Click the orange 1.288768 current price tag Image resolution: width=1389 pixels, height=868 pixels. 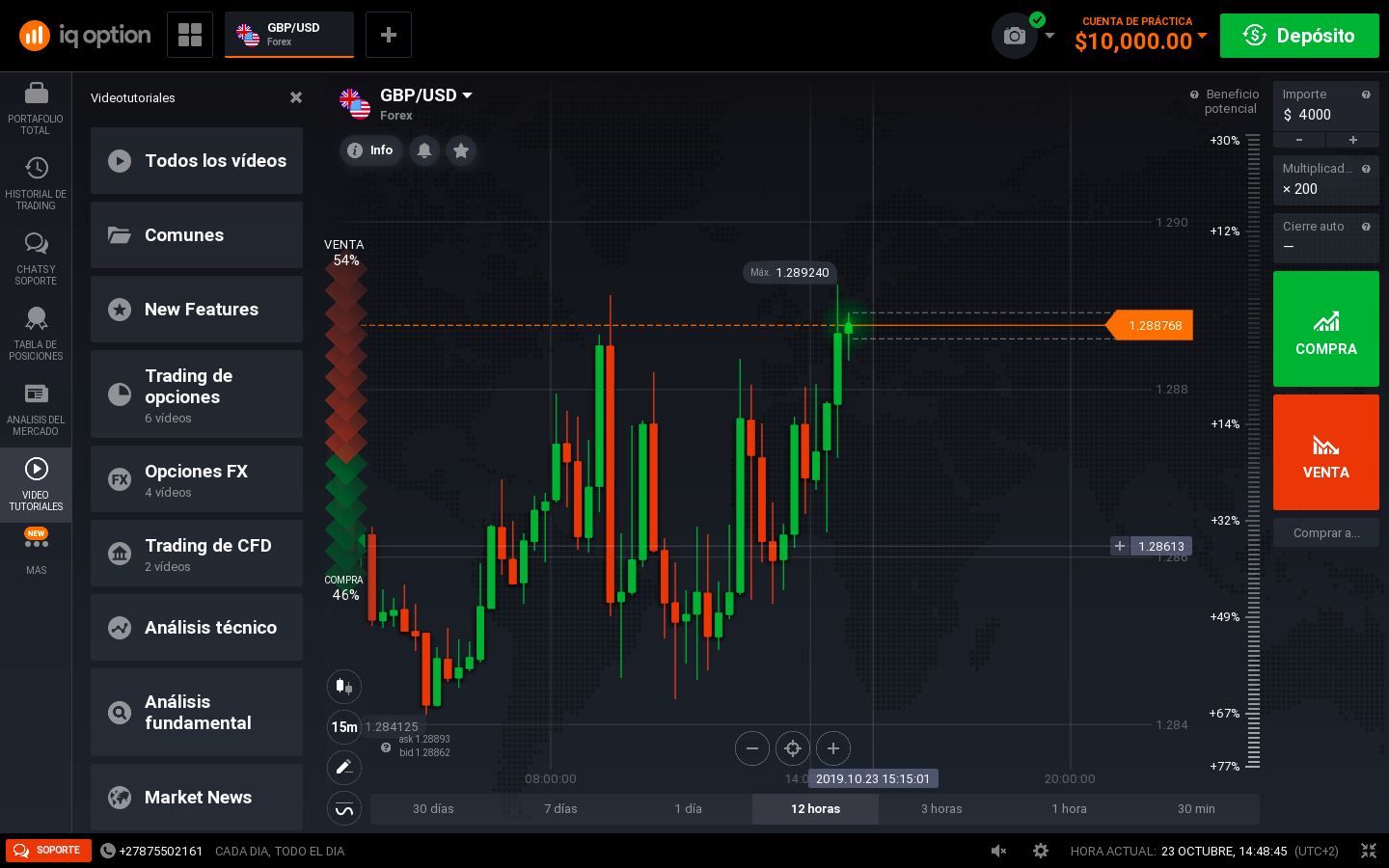click(x=1149, y=325)
